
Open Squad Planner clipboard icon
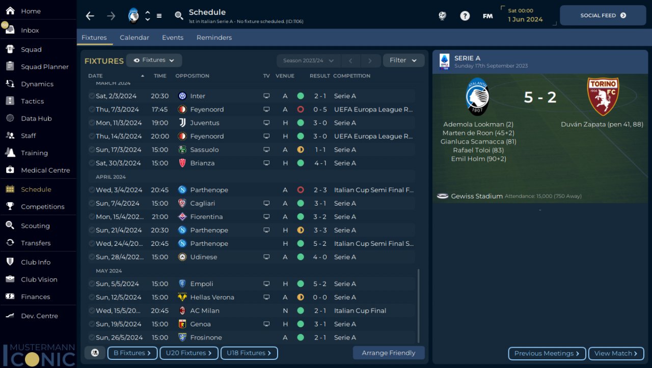tap(10, 66)
